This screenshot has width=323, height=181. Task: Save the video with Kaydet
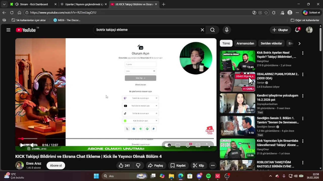coord(178,165)
